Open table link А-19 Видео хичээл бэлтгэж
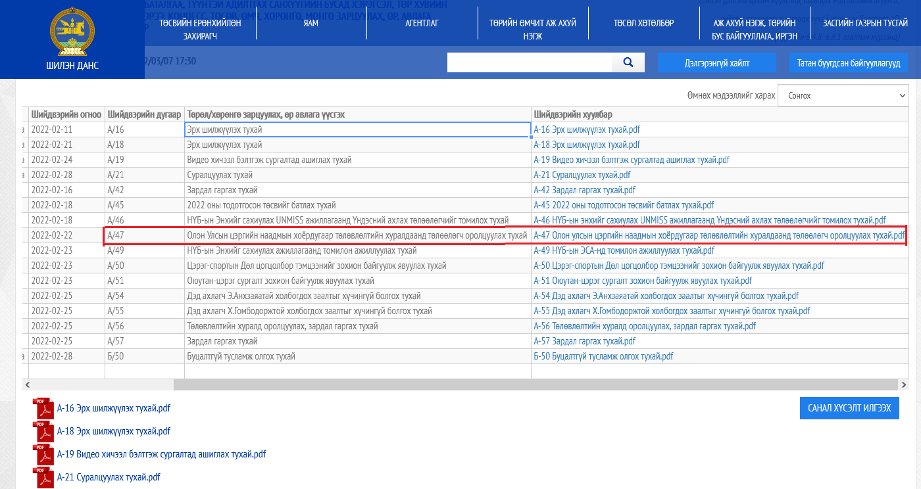 pos(631,160)
